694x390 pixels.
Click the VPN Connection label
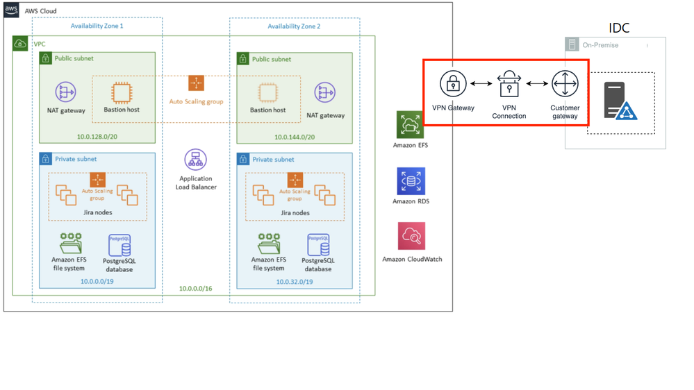point(509,112)
